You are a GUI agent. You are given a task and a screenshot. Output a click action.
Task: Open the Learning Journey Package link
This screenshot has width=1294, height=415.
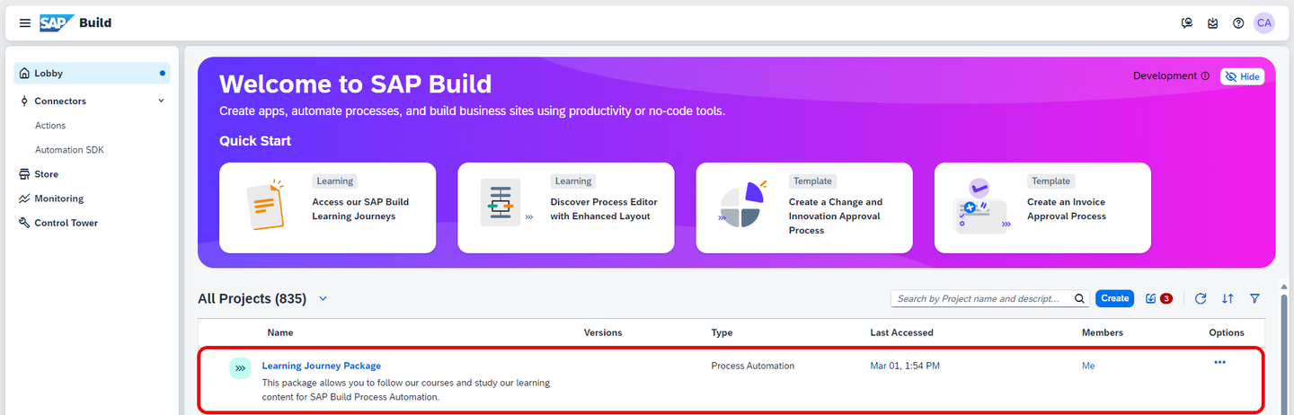(322, 366)
